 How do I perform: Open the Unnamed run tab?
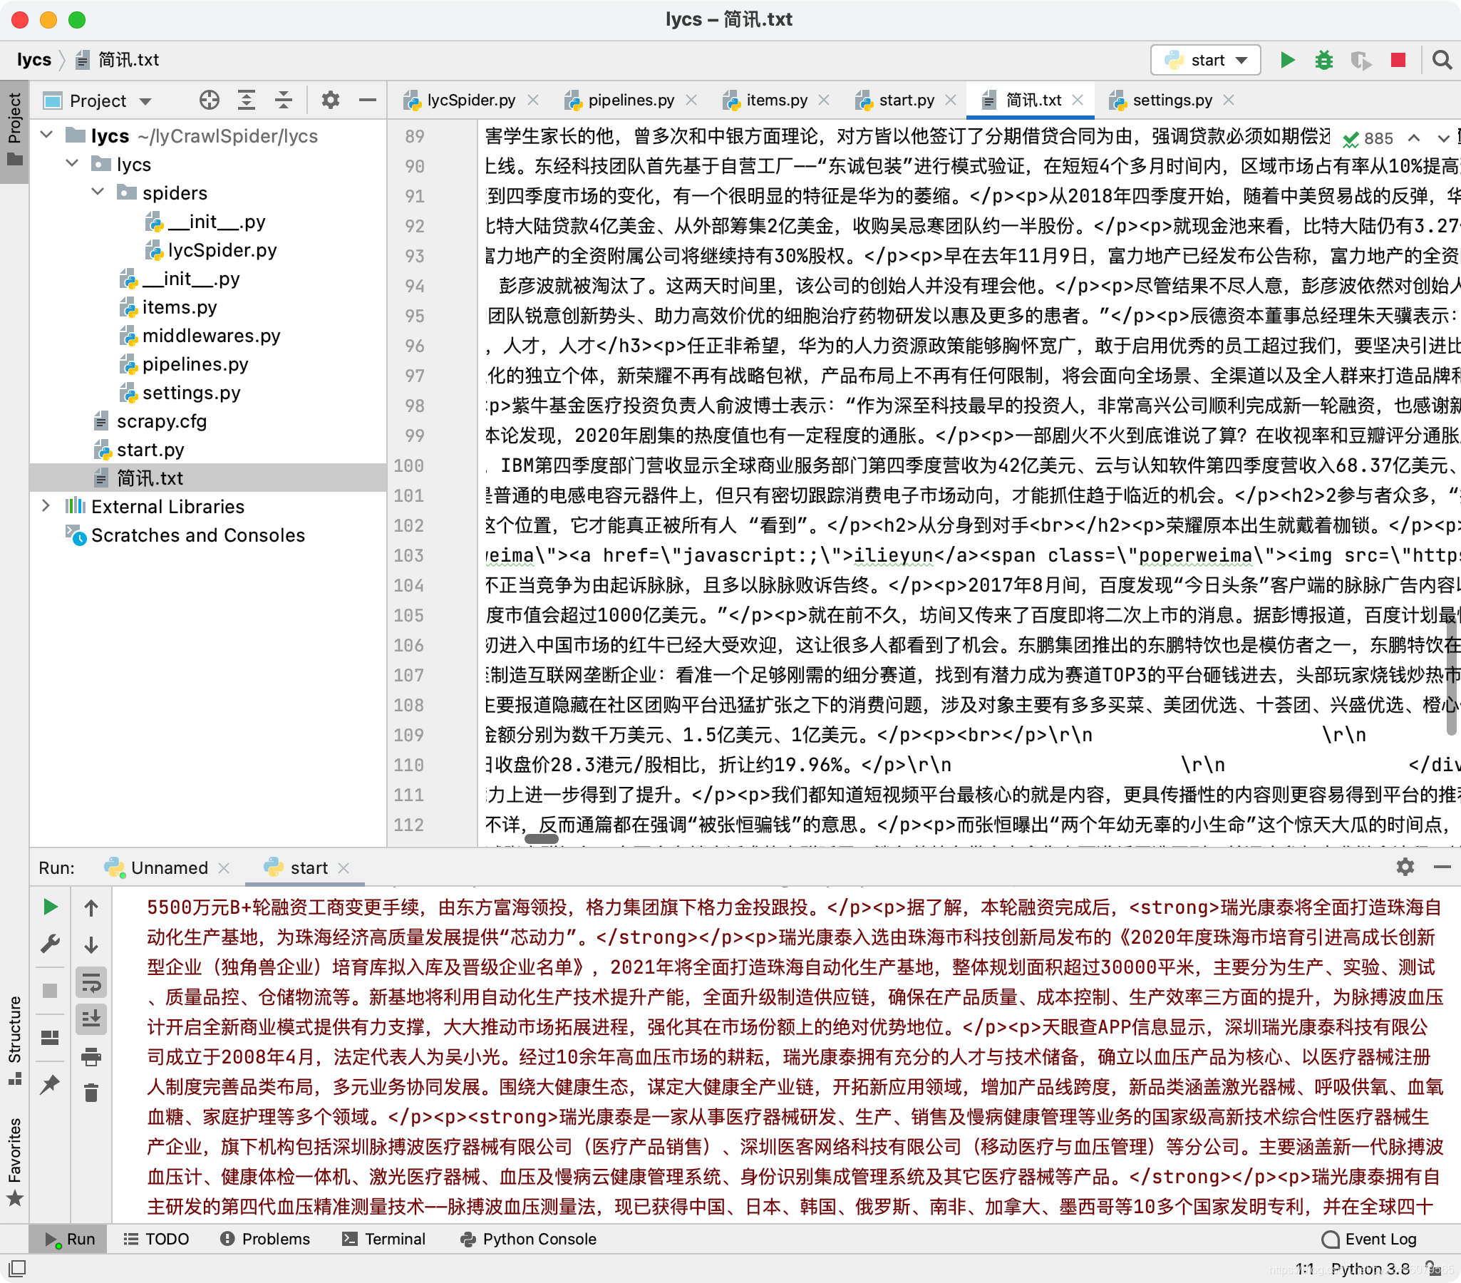(x=169, y=867)
